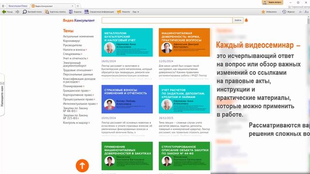
Task: Open the Контроль и надзор topic
Action: 76,123
